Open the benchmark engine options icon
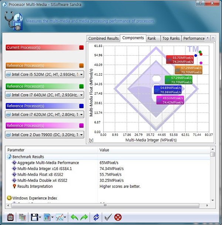This screenshot has width=222, height=225. click(x=10, y=217)
